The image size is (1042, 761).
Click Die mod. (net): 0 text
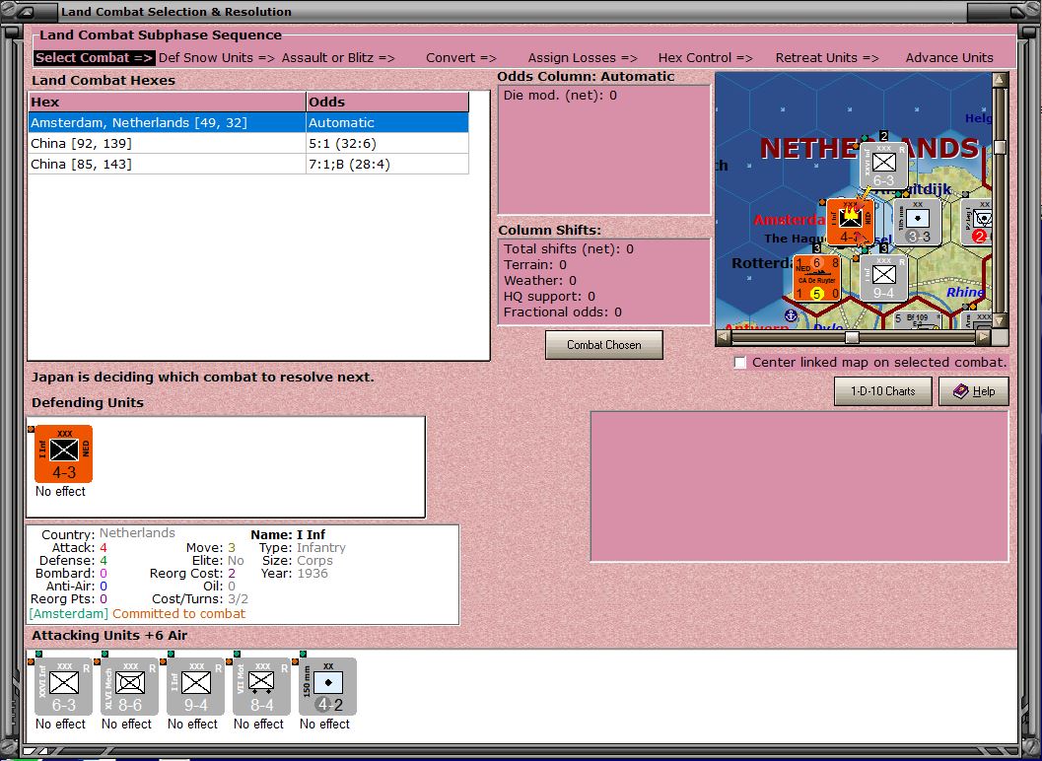click(560, 95)
